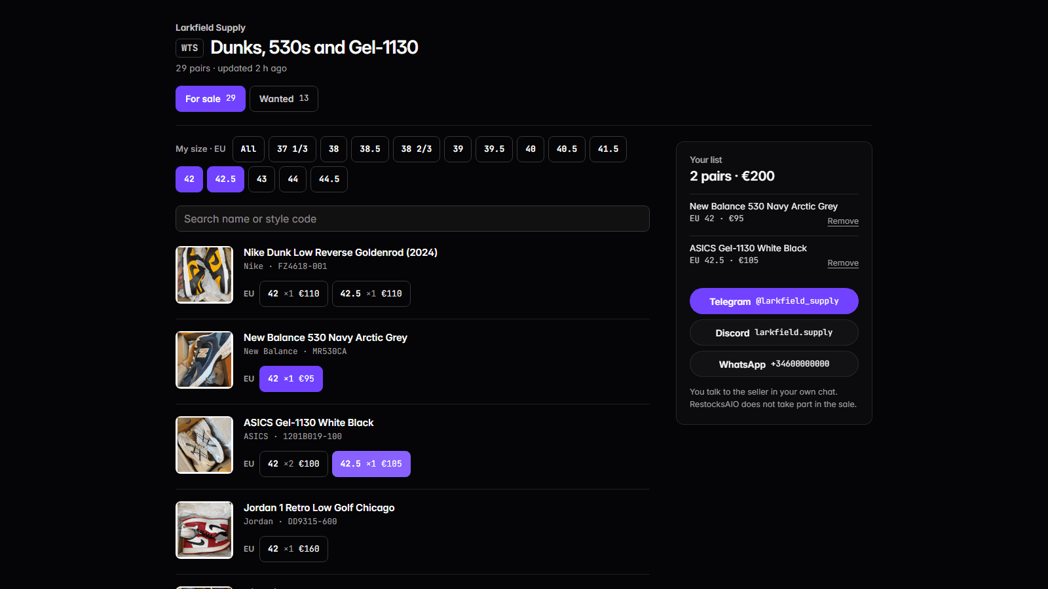Screen dimensions: 1048x589
Task: Click style code DD9315-600
Action: click(312, 522)
